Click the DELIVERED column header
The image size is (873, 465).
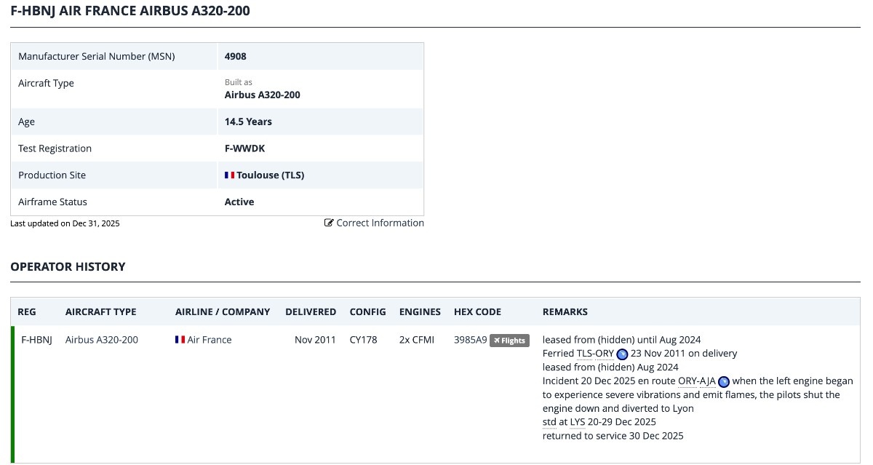(311, 311)
